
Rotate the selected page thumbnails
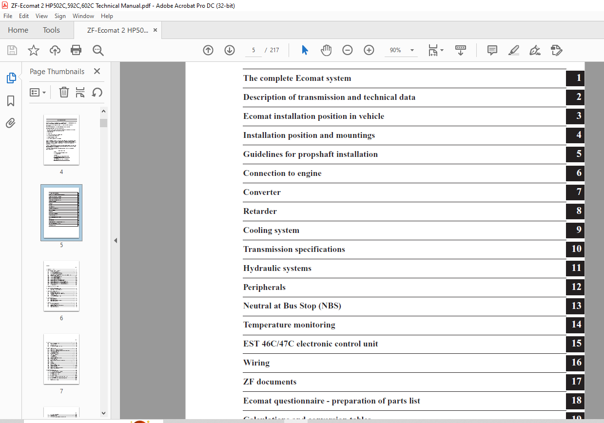click(97, 92)
